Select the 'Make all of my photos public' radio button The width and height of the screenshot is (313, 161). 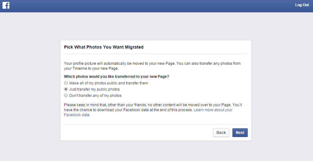66,83
